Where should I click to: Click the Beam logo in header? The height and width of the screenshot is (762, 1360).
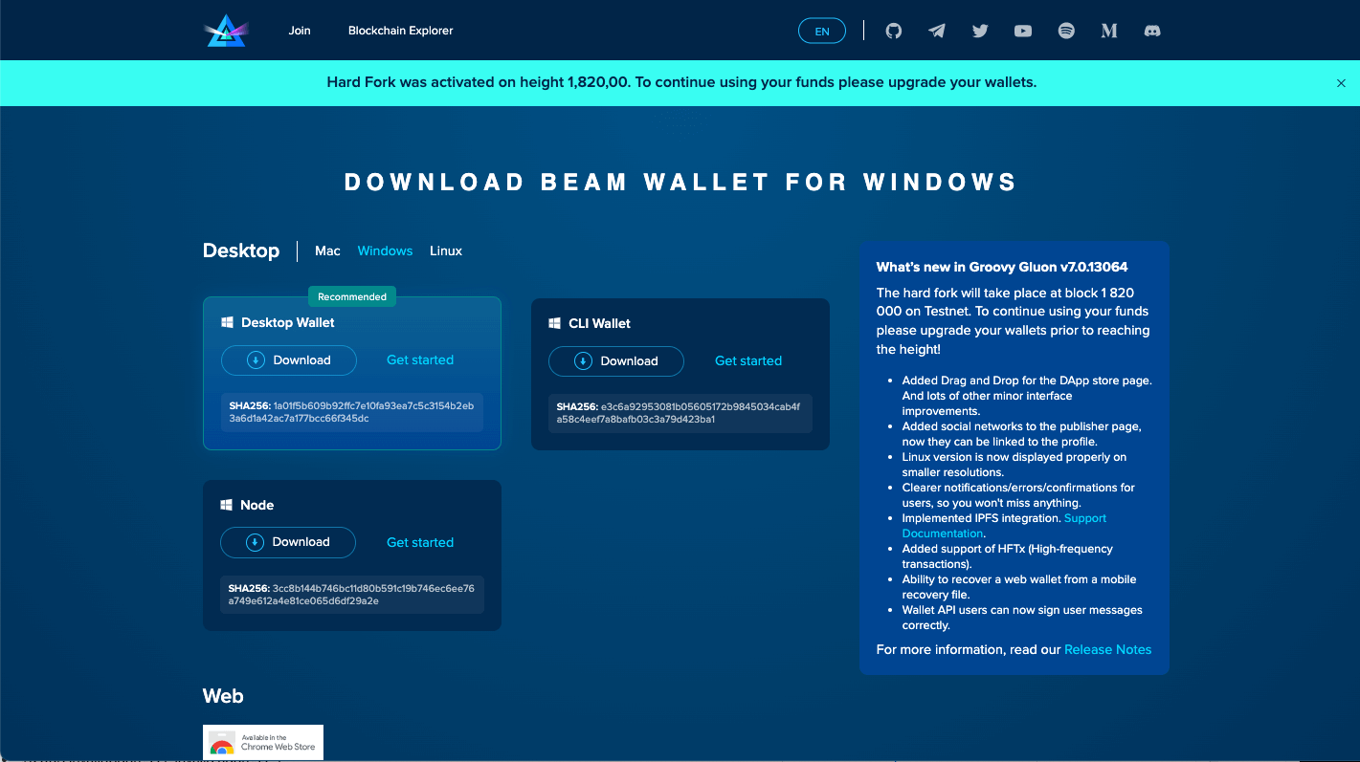226,31
